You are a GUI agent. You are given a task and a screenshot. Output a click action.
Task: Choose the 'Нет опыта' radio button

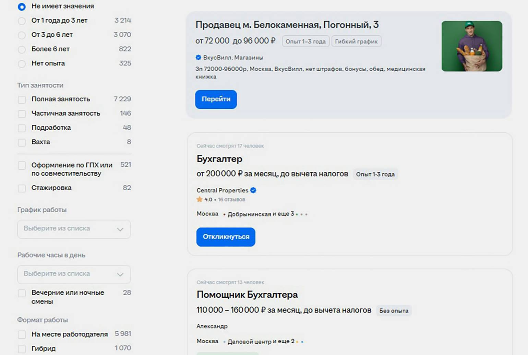pos(22,64)
